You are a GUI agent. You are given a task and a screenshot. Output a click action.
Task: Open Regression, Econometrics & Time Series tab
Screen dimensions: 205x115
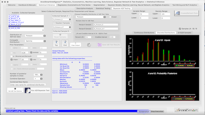pyautogui.click(x=74, y=5)
